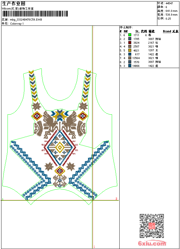Image resolution: width=180 pixels, height=249 pixels.
Task: Click thread code 3007 in row 2
Action: (151, 39)
